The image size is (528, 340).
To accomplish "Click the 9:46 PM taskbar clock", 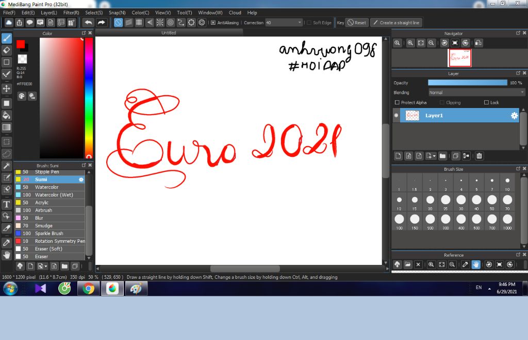I will tap(507, 284).
